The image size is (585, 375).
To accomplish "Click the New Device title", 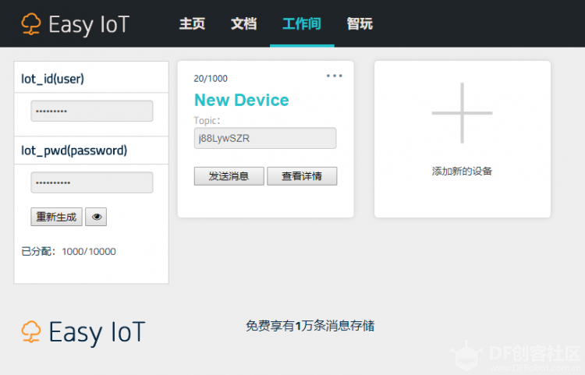I will [x=242, y=100].
